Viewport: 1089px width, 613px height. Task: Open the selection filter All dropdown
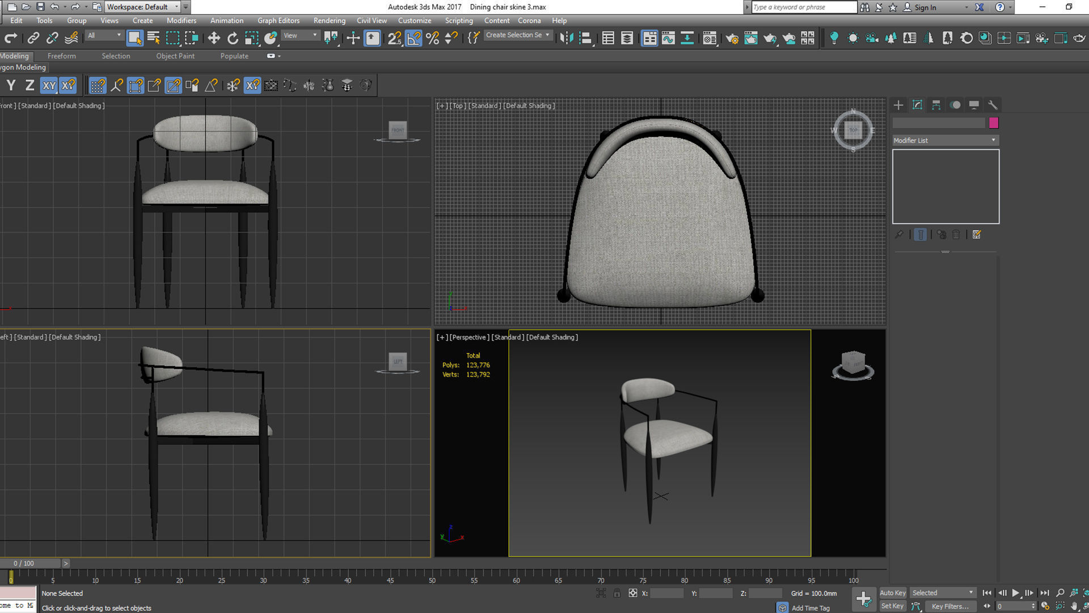[104, 36]
